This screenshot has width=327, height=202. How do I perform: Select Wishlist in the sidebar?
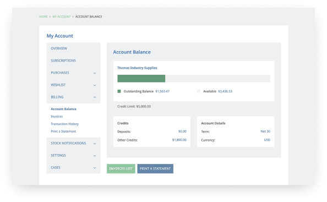pyautogui.click(x=58, y=85)
